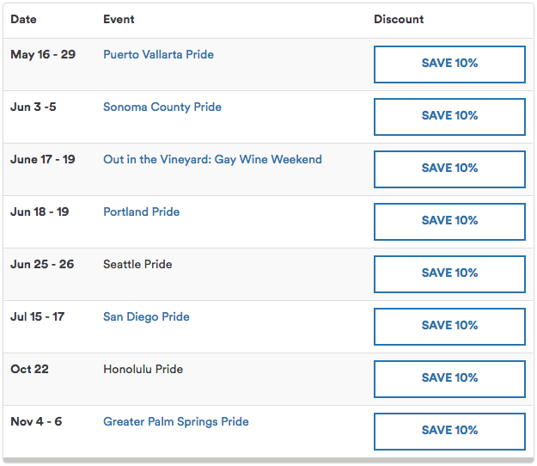Select SAVE 10% for San Diego Pride
This screenshot has width=537, height=466.
click(x=449, y=327)
